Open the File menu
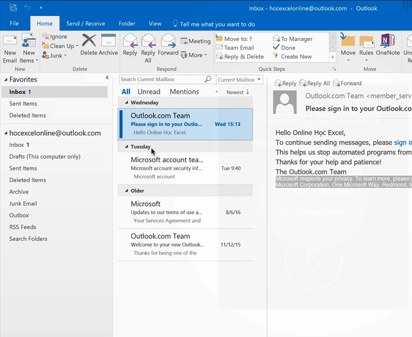The height and width of the screenshot is (337, 412). point(14,24)
